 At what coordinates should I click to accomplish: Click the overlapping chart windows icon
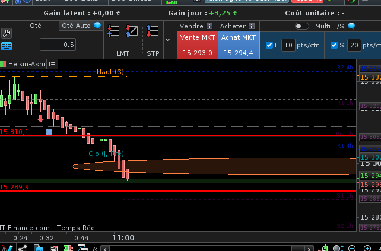pos(83,248)
